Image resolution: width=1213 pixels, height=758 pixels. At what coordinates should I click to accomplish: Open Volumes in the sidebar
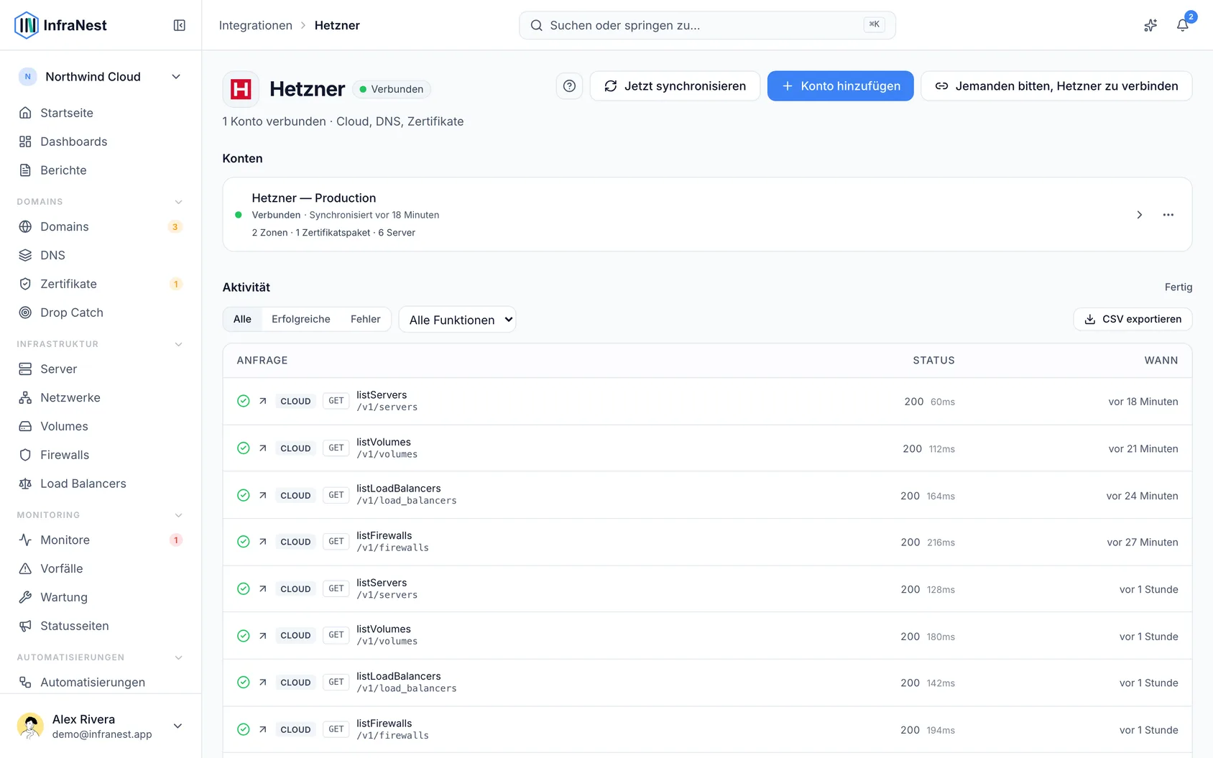click(101, 426)
